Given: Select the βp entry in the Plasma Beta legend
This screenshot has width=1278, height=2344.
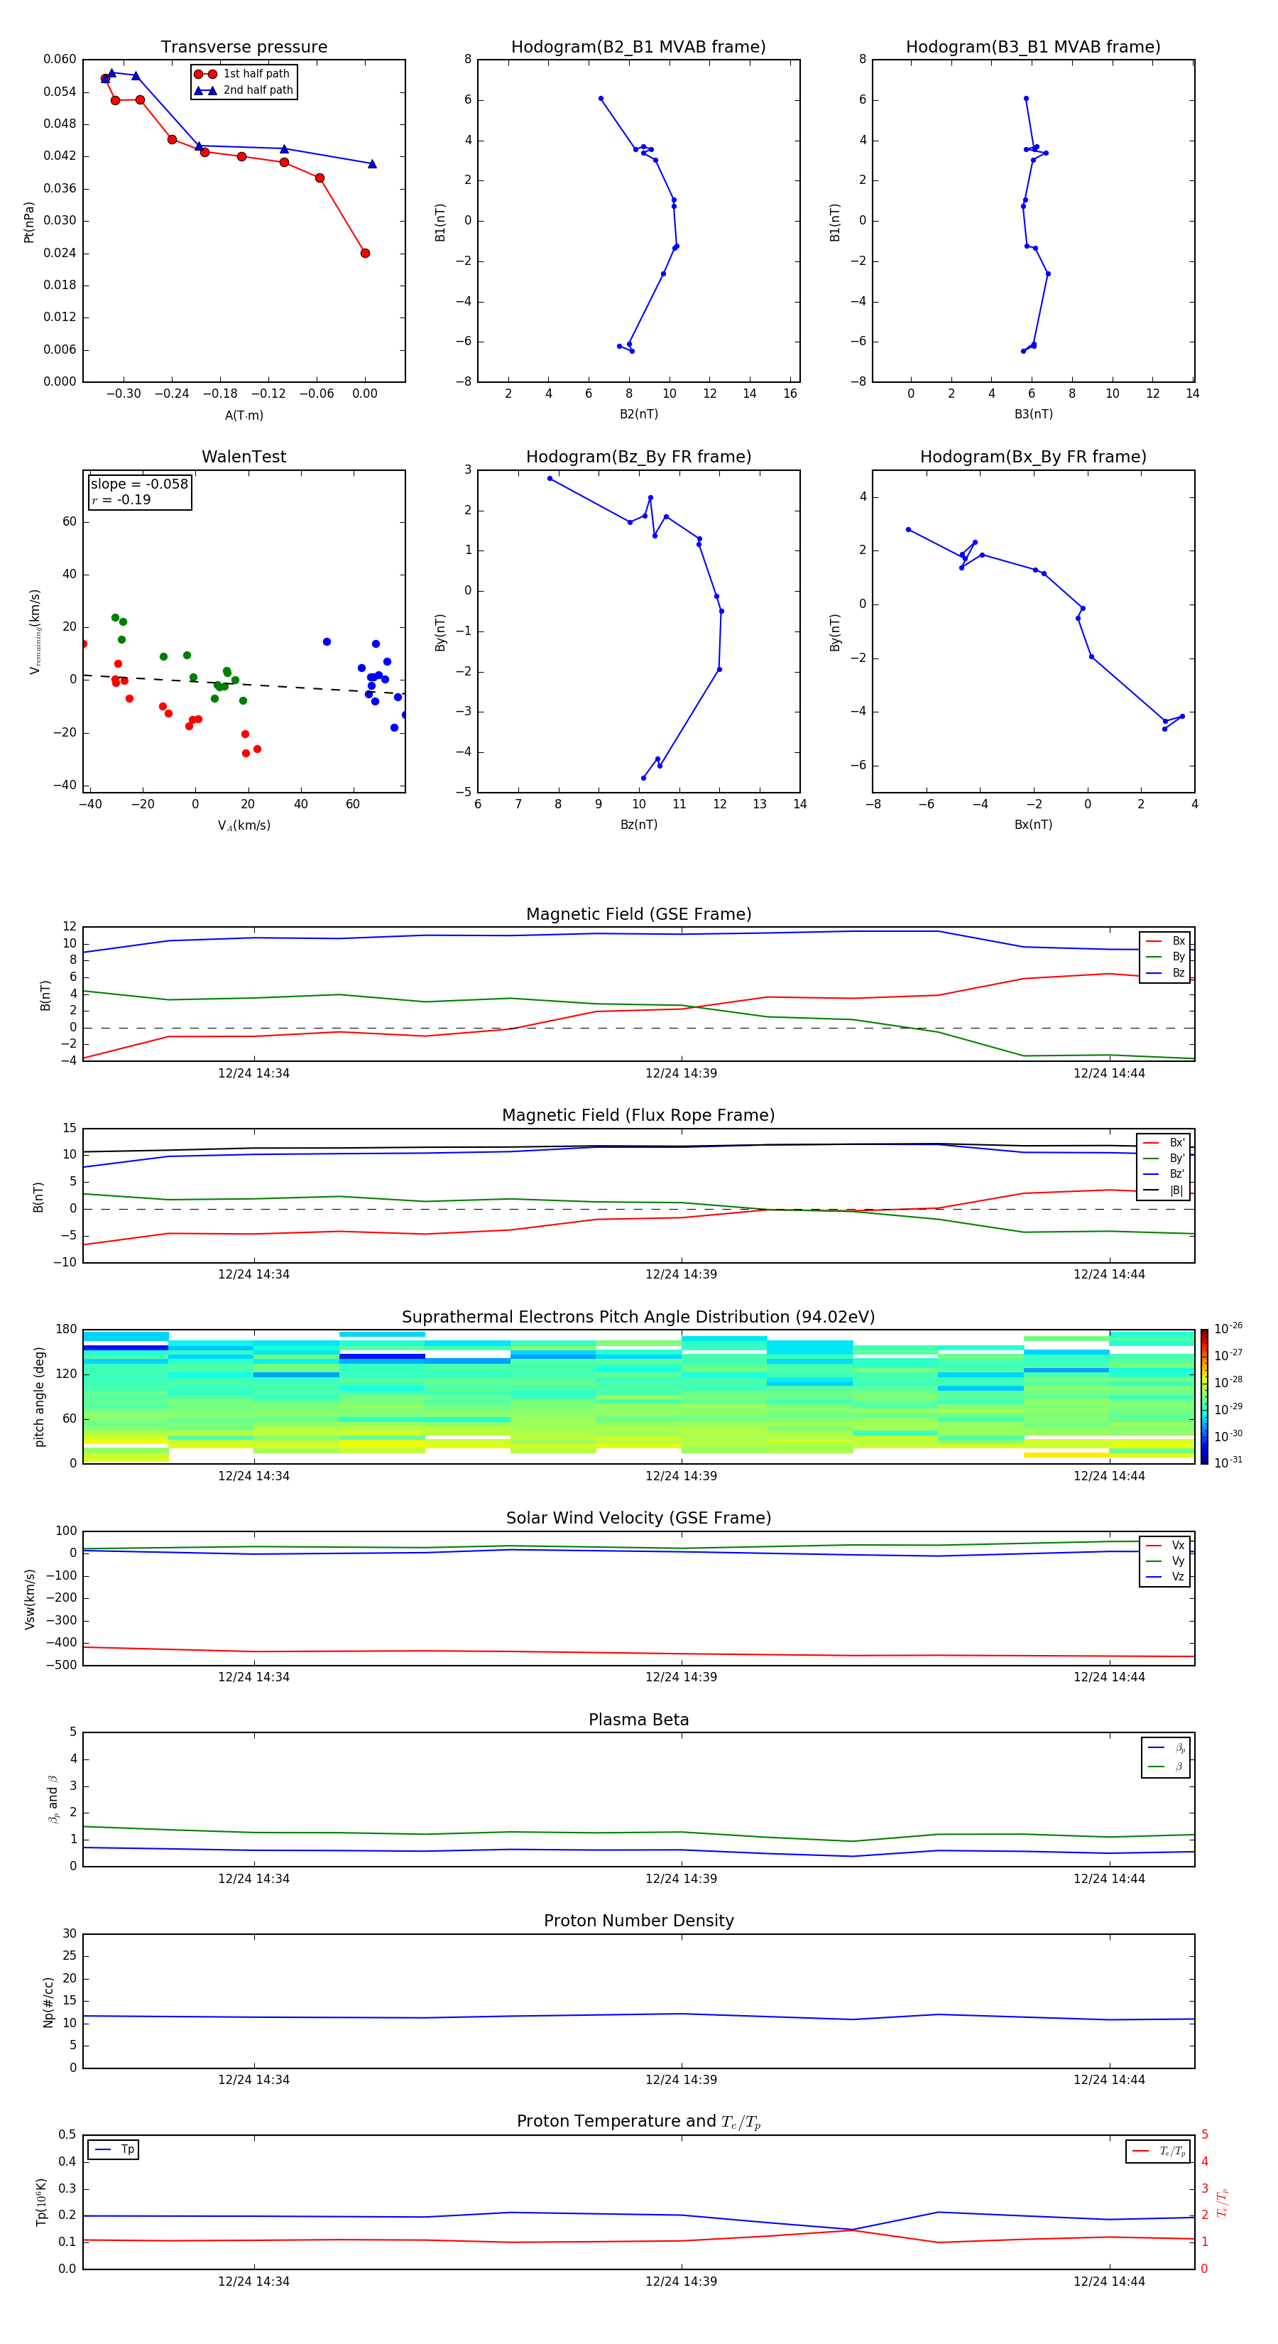Looking at the screenshot, I should point(1166,1748).
